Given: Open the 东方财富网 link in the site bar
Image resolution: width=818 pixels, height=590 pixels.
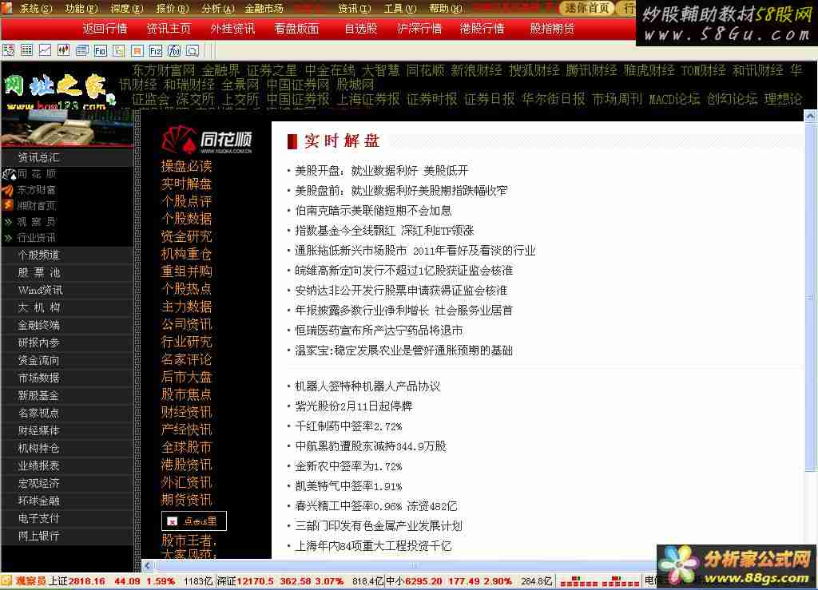Looking at the screenshot, I should pyautogui.click(x=163, y=70).
